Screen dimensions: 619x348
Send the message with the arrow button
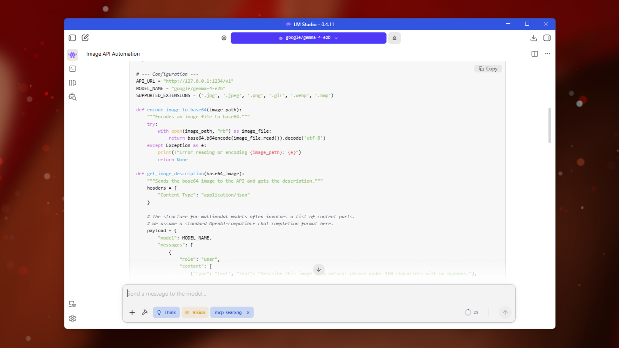click(505, 312)
